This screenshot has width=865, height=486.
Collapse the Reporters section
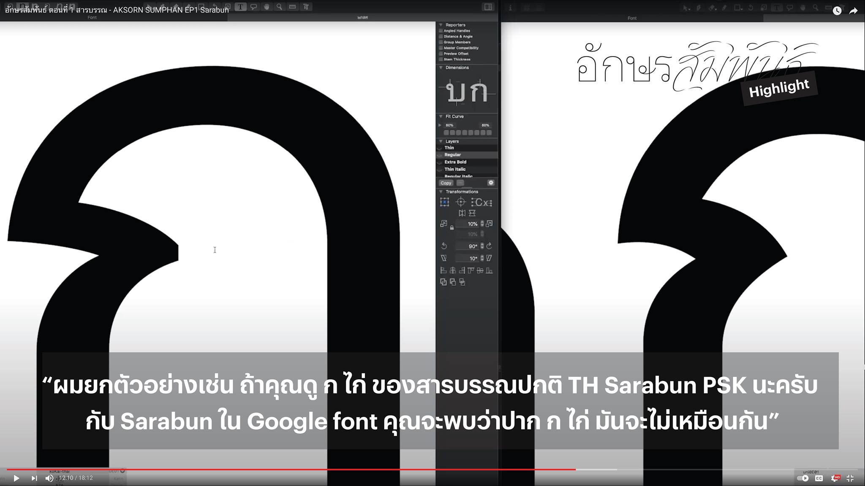point(441,25)
